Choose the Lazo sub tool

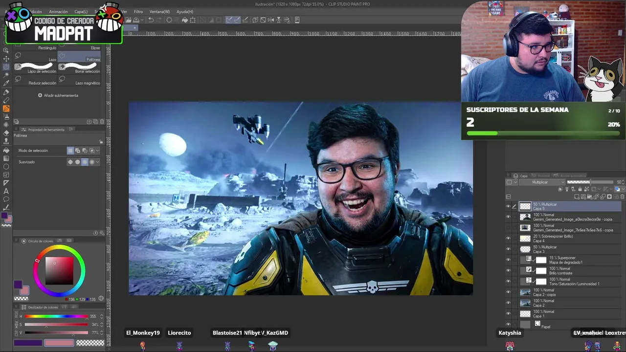tap(35, 58)
